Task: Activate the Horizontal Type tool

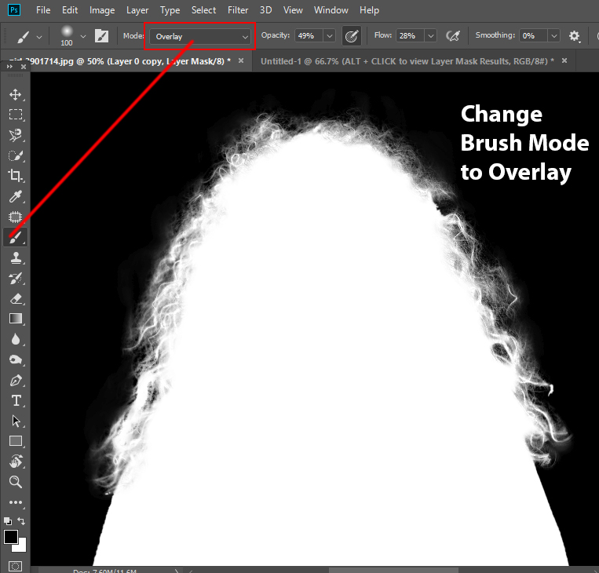Action: tap(15, 400)
